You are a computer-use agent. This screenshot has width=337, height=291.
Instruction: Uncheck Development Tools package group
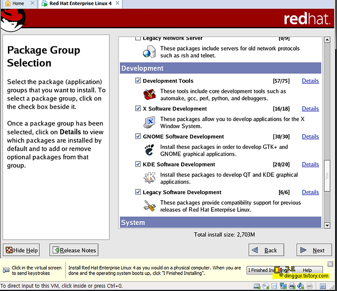(138, 80)
